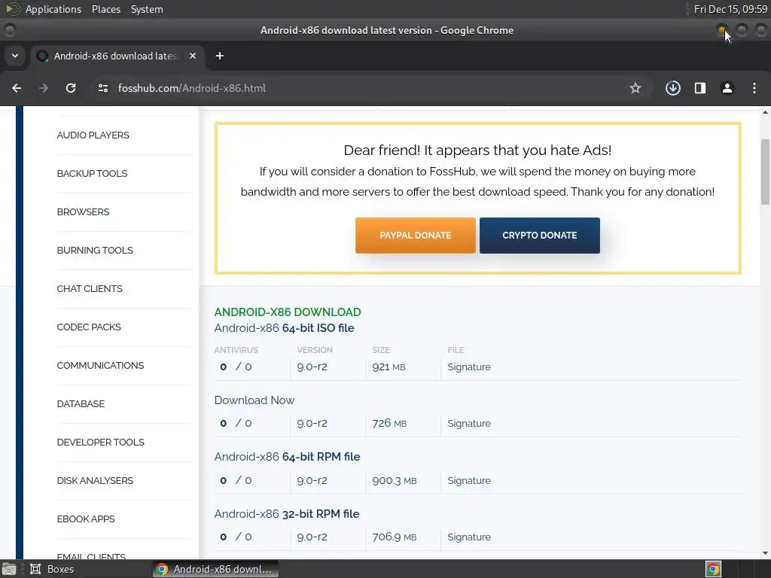This screenshot has height=578, width=771.
Task: Click the clock showing Fri Dec 15
Action: click(730, 9)
